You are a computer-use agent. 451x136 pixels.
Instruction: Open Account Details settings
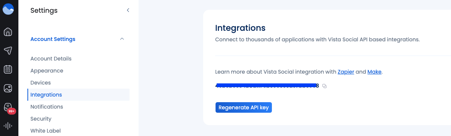click(51, 59)
